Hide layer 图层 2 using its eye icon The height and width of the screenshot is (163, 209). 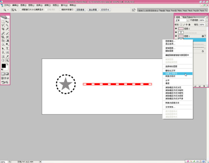coord(176,28)
